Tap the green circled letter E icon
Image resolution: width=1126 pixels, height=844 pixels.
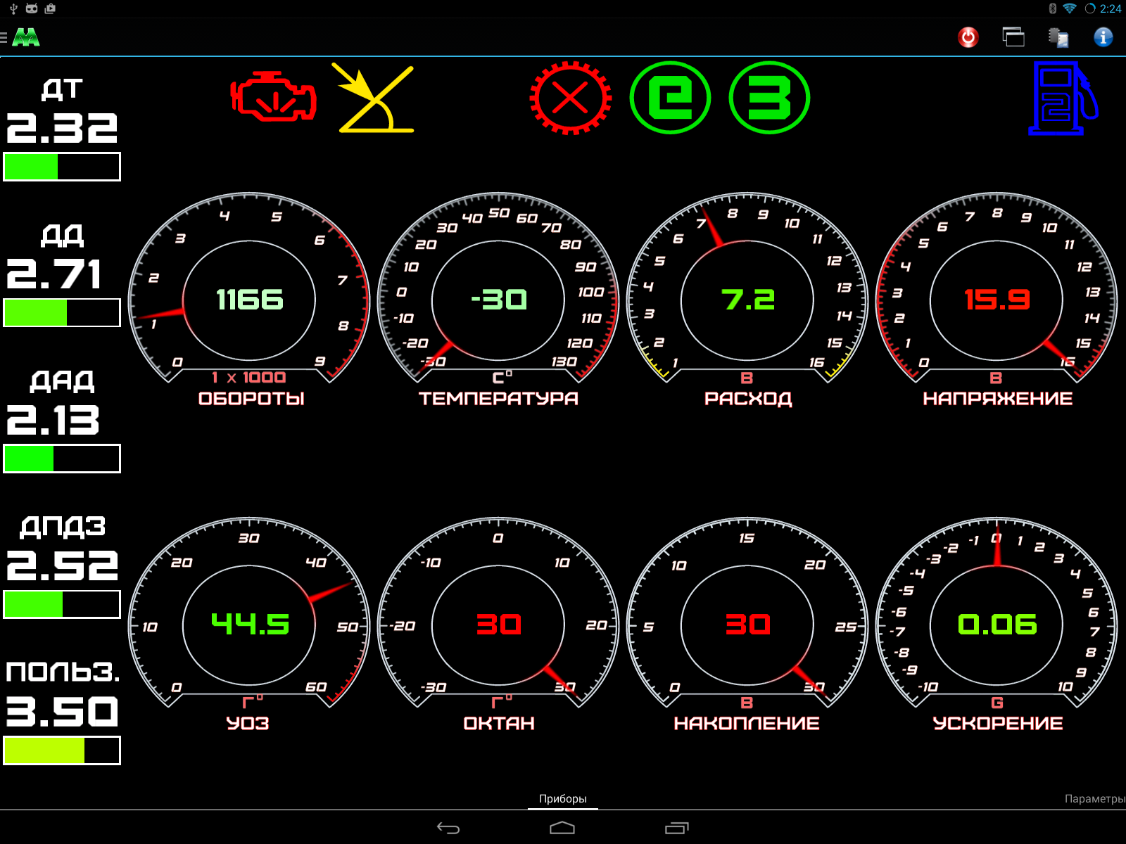tap(670, 98)
